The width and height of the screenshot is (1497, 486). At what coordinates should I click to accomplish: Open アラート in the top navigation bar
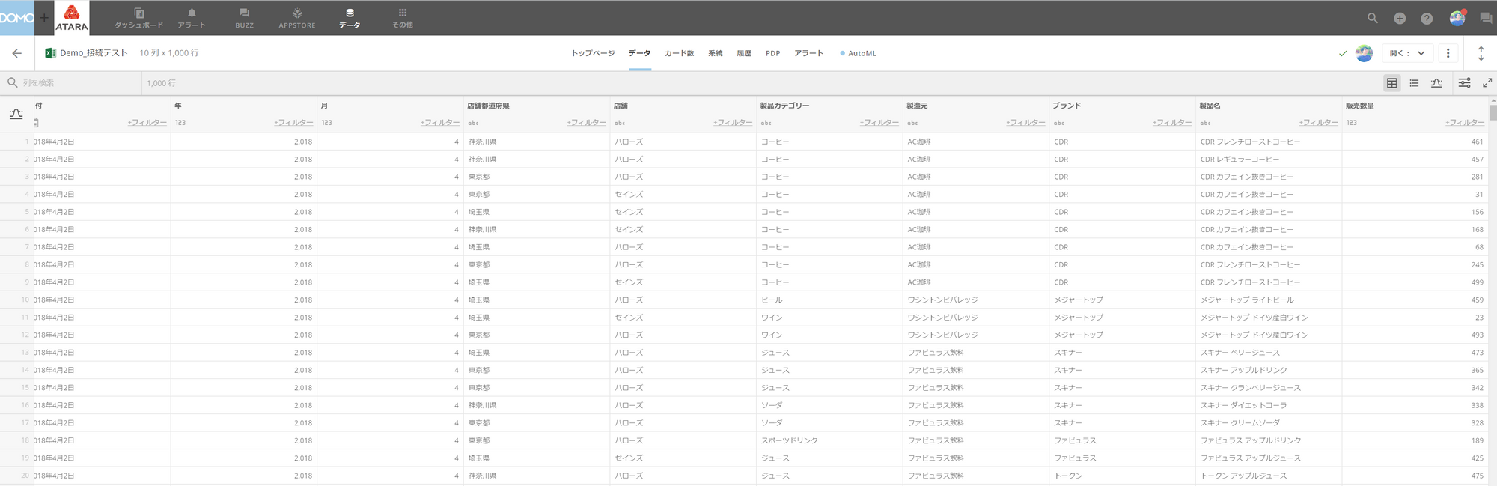[x=192, y=18]
